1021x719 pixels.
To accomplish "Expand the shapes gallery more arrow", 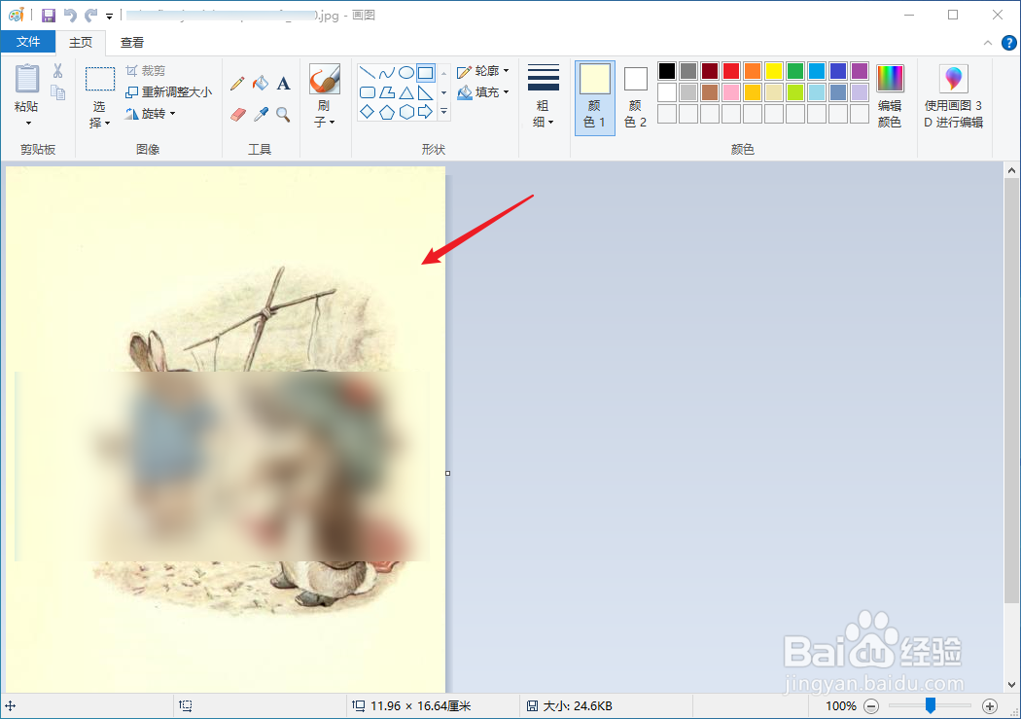I will pos(444,112).
